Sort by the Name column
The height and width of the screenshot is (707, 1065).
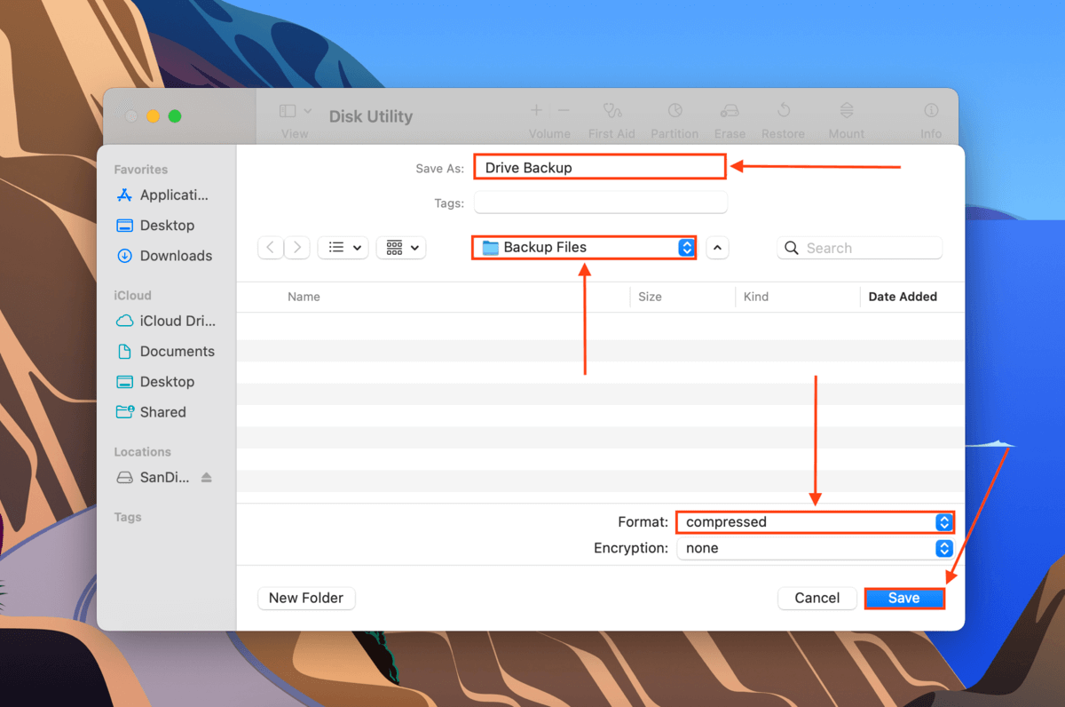[x=304, y=297]
